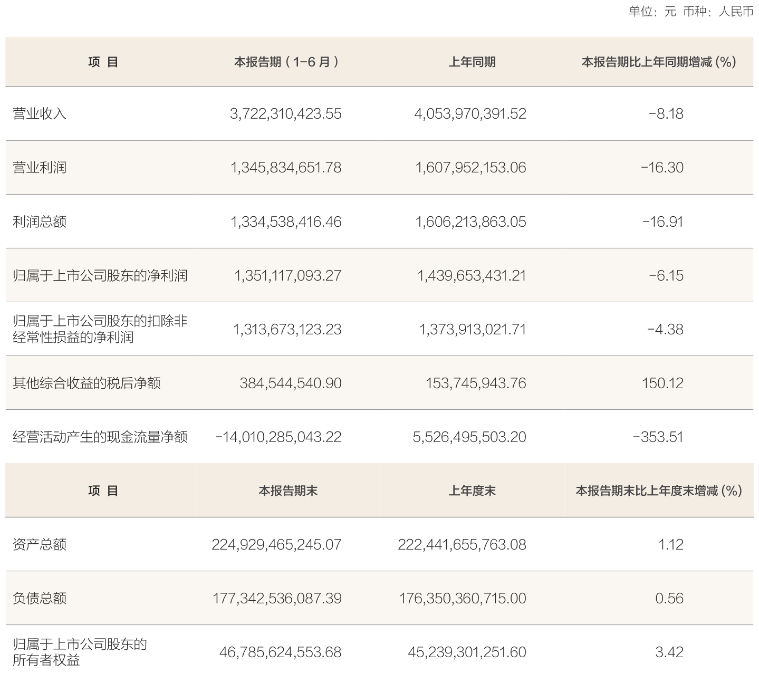Click 其他综合收益的税后净额 row label
The width and height of the screenshot is (759, 673).
[x=87, y=383]
